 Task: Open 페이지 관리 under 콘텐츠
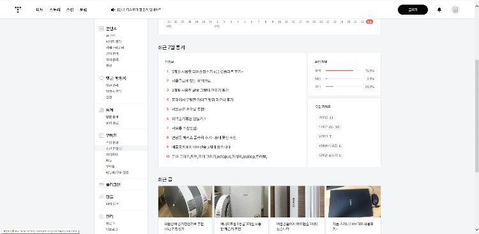coord(114,41)
